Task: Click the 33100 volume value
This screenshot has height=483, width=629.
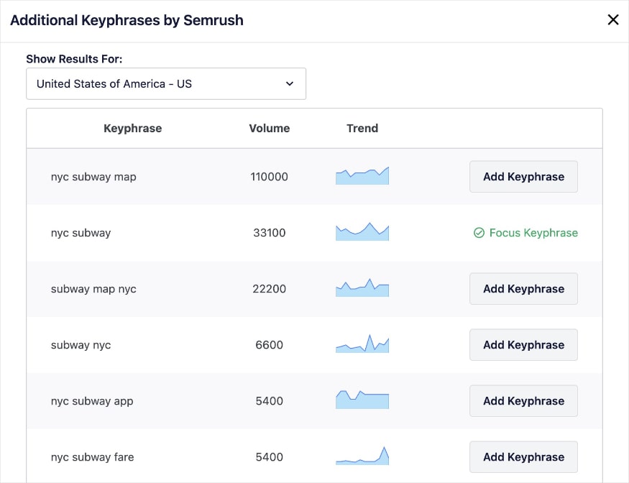Action: [269, 233]
